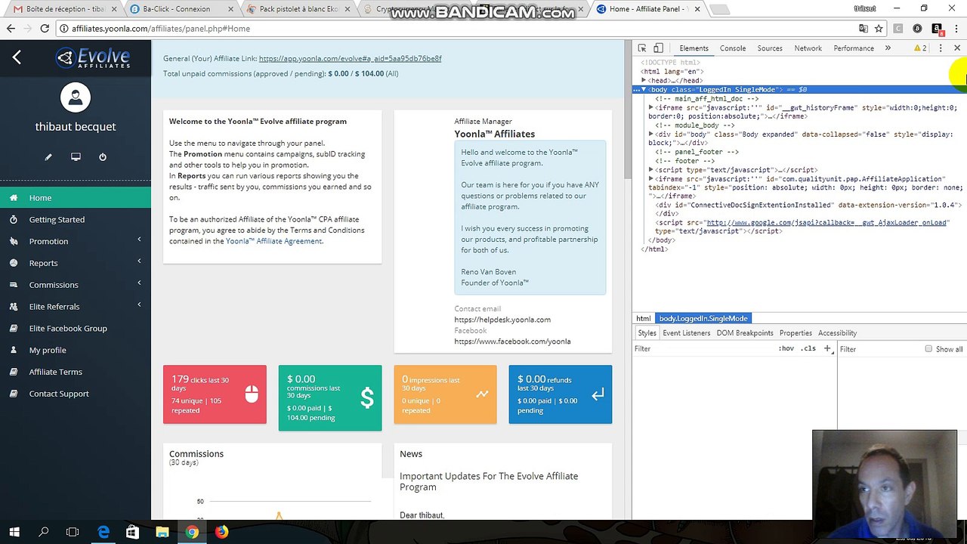This screenshot has width=967, height=544.
Task: Click the power logout icon in sidebar
Action: (103, 157)
